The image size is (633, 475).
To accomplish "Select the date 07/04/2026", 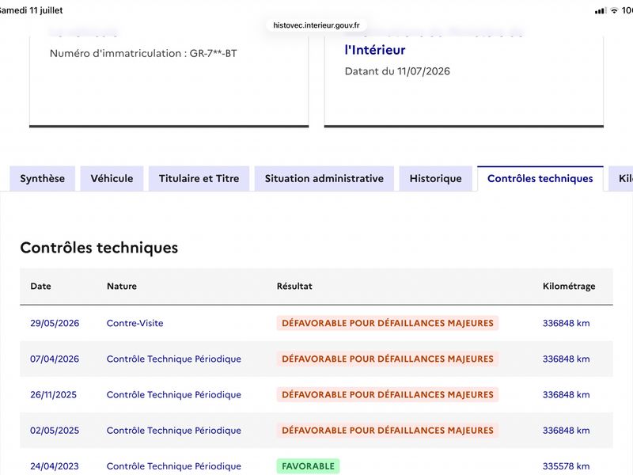I will coord(55,359).
